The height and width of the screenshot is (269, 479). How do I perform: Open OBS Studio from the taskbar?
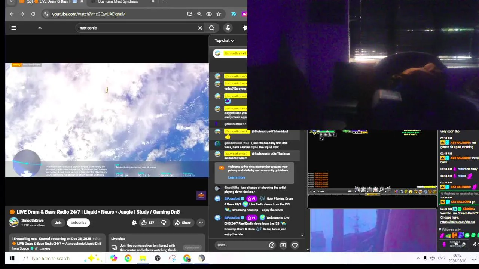point(158,258)
